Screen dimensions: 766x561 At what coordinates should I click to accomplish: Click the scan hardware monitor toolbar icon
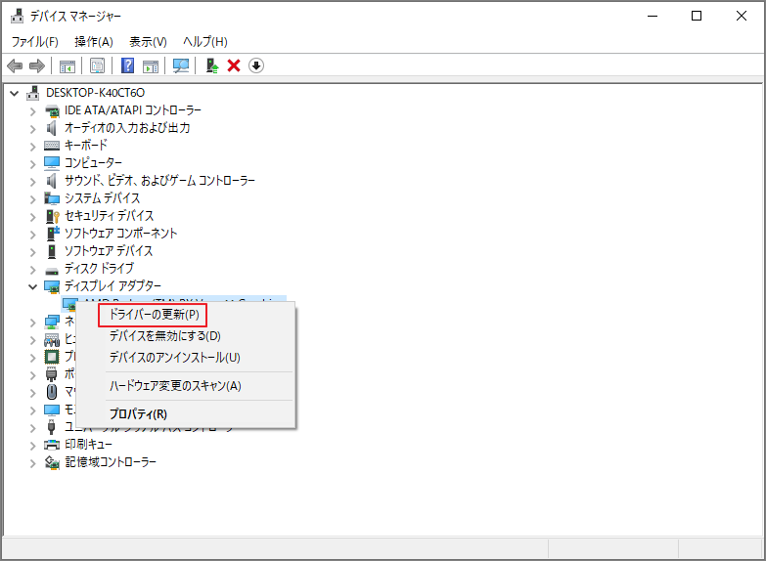(180, 65)
